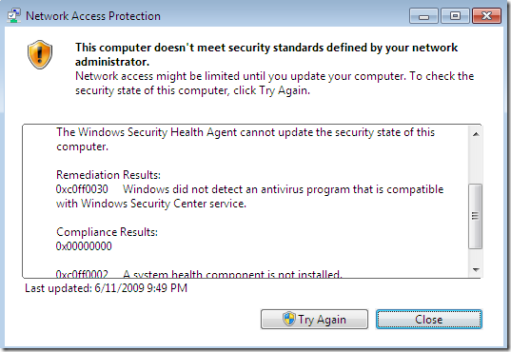This screenshot has height=352, width=511.
Task: Click the scrollbar thumb in details box
Action: tap(475, 216)
